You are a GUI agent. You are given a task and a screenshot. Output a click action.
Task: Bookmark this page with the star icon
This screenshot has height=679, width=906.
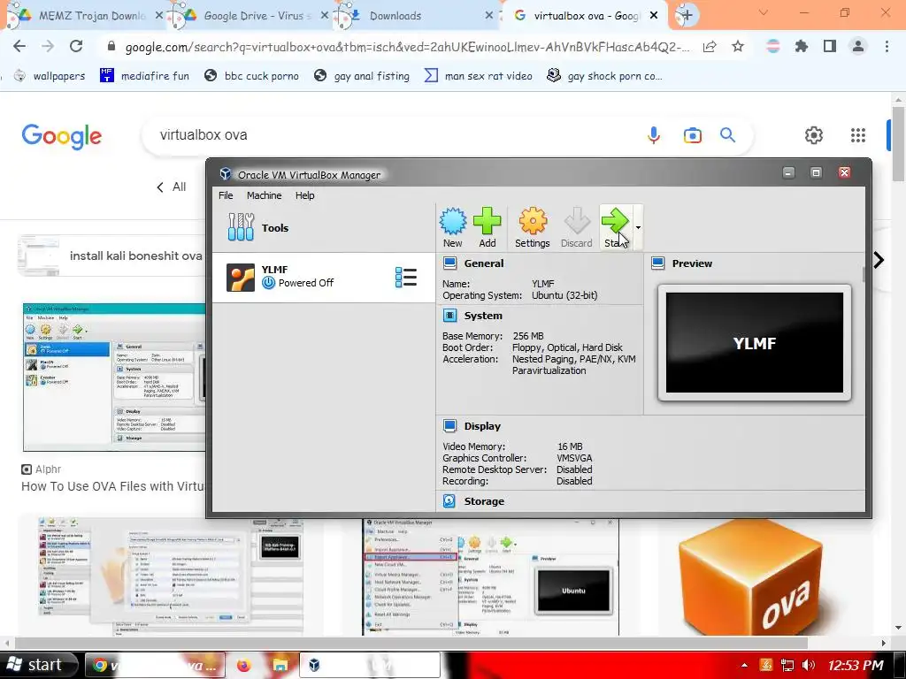738,47
